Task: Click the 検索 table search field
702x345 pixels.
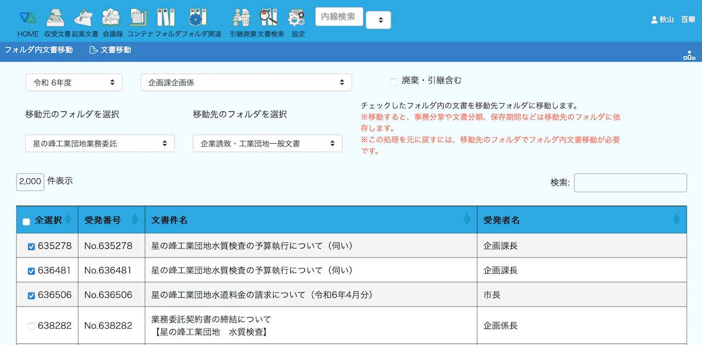Action: pos(630,183)
